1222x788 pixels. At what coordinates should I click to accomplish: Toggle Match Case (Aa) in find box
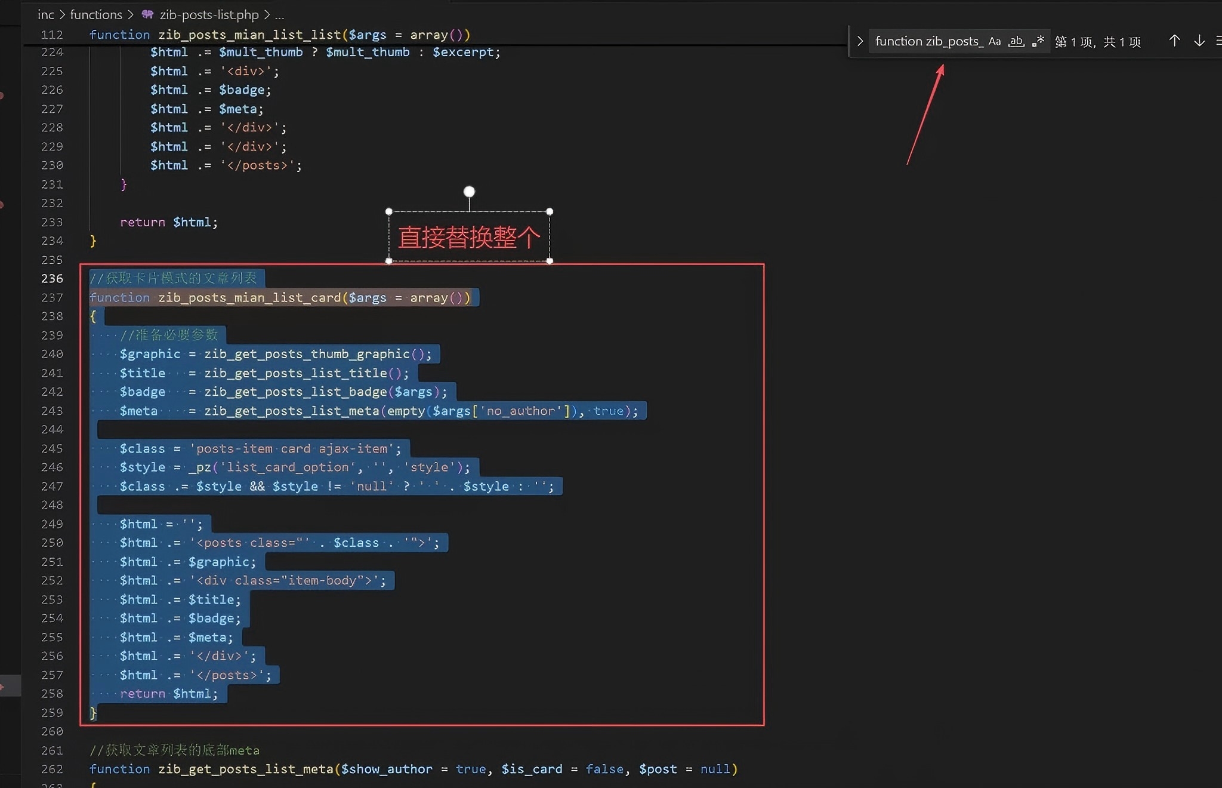pyautogui.click(x=994, y=41)
